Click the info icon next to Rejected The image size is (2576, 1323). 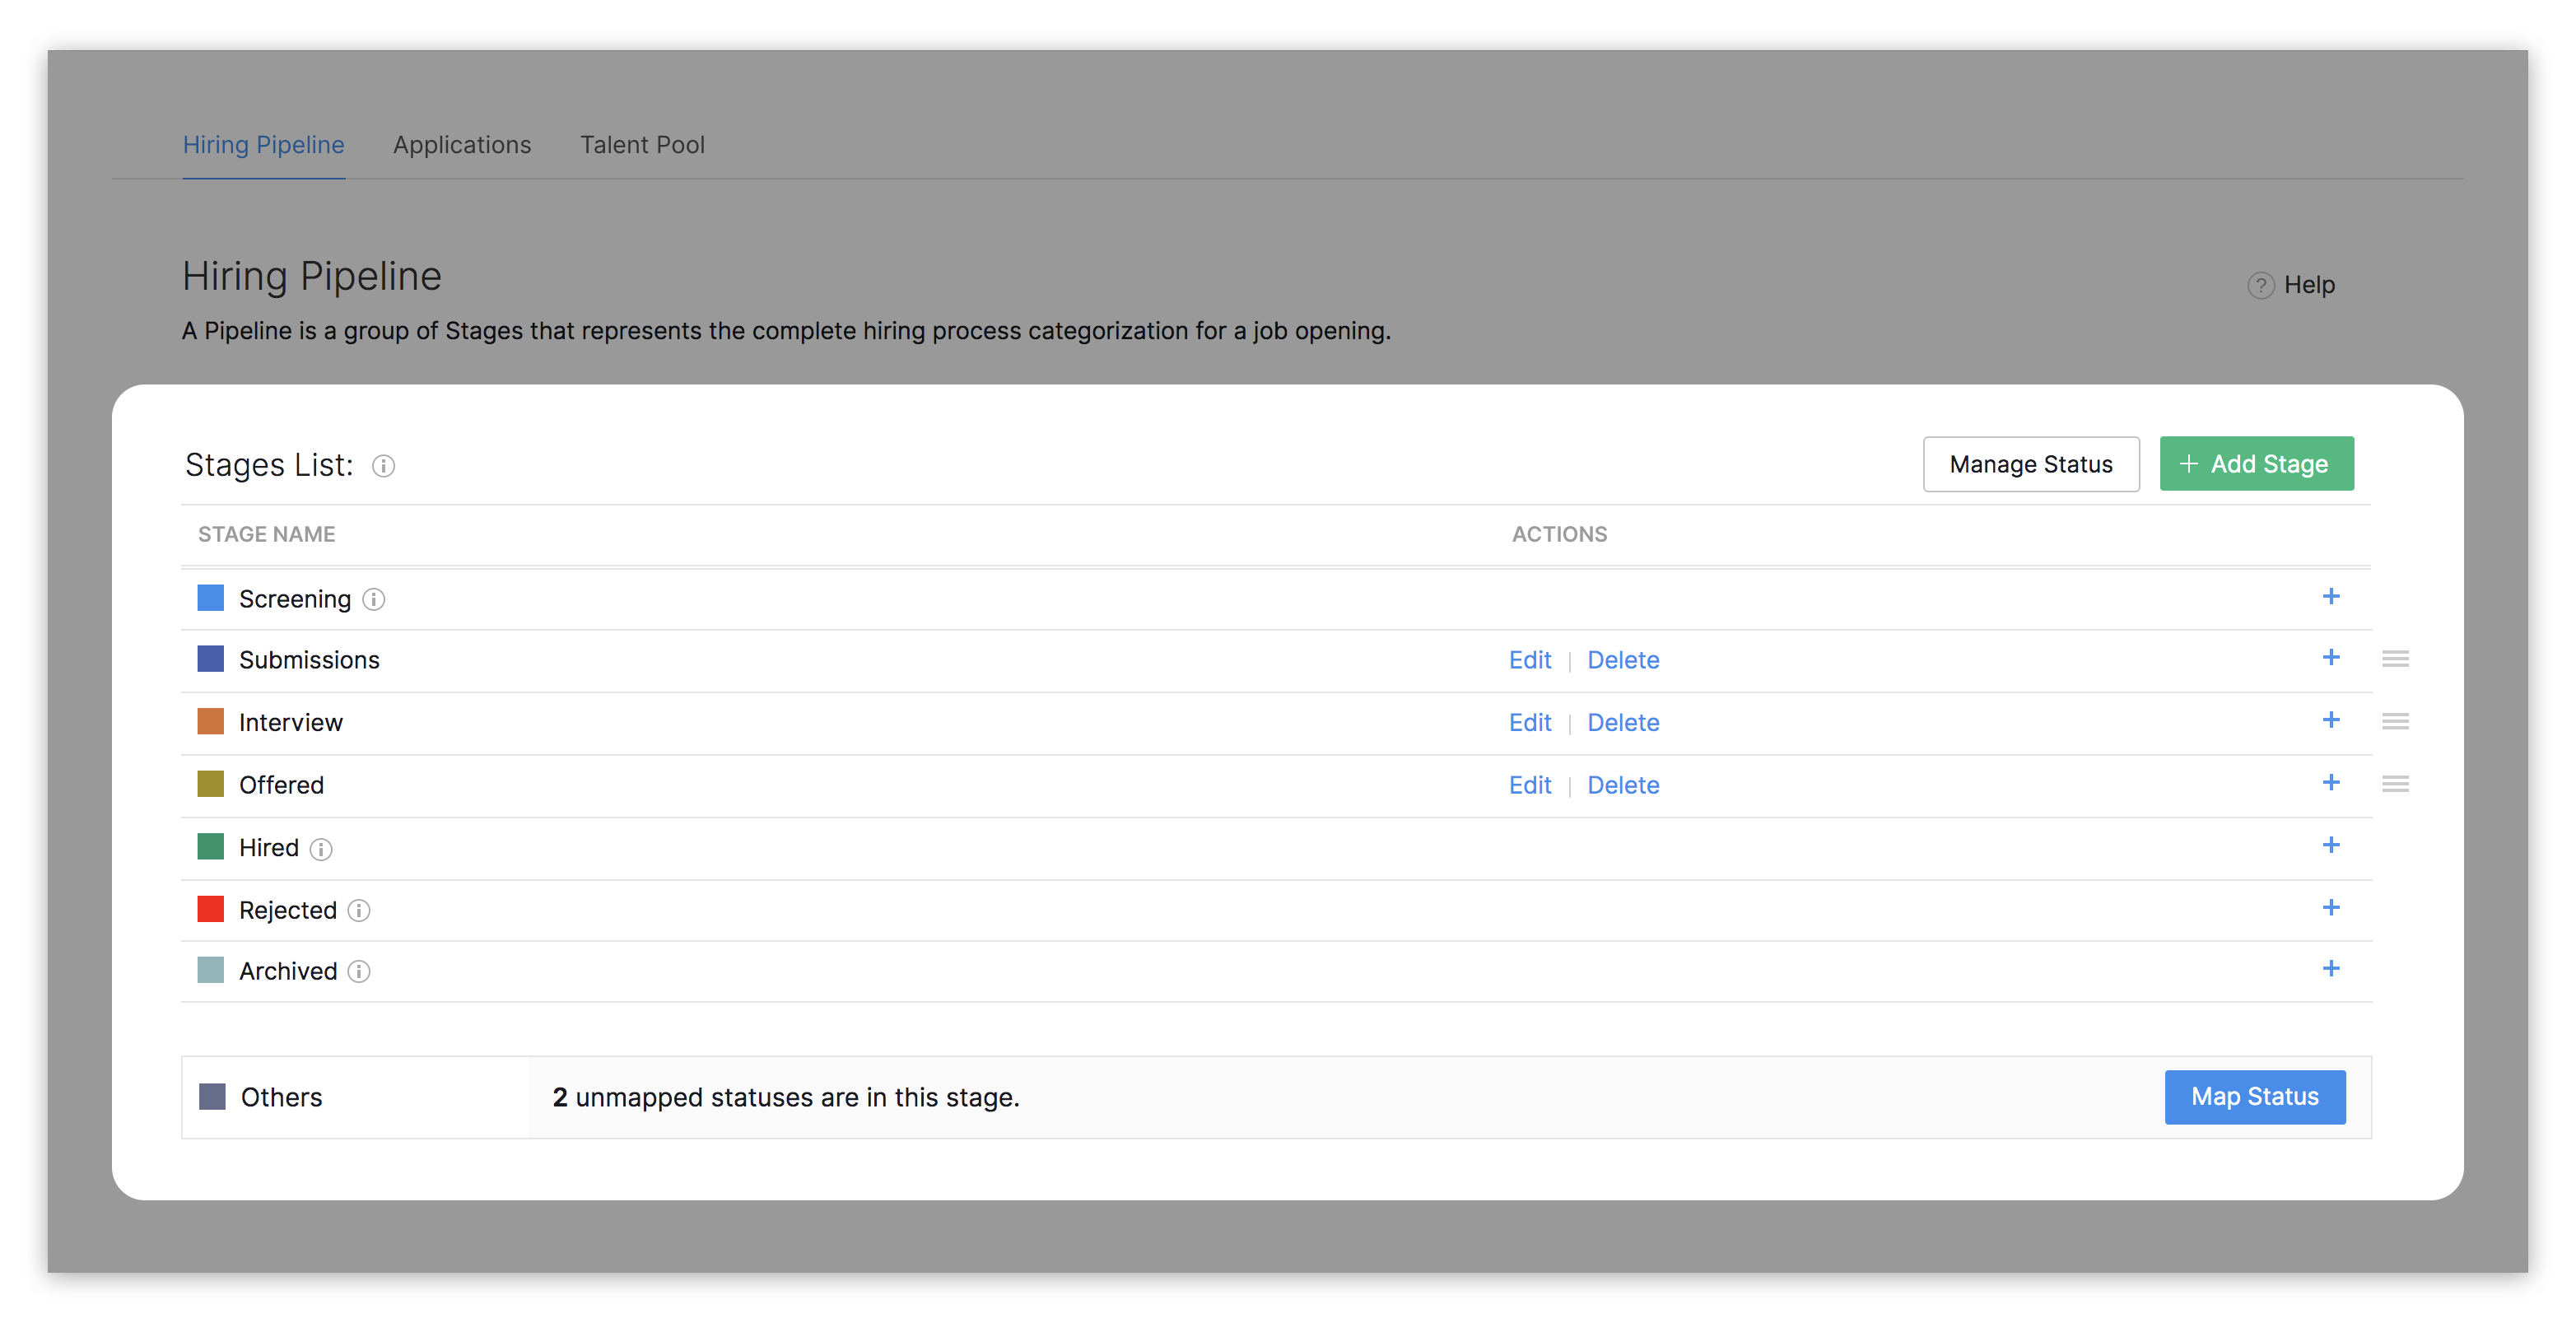[x=359, y=910]
